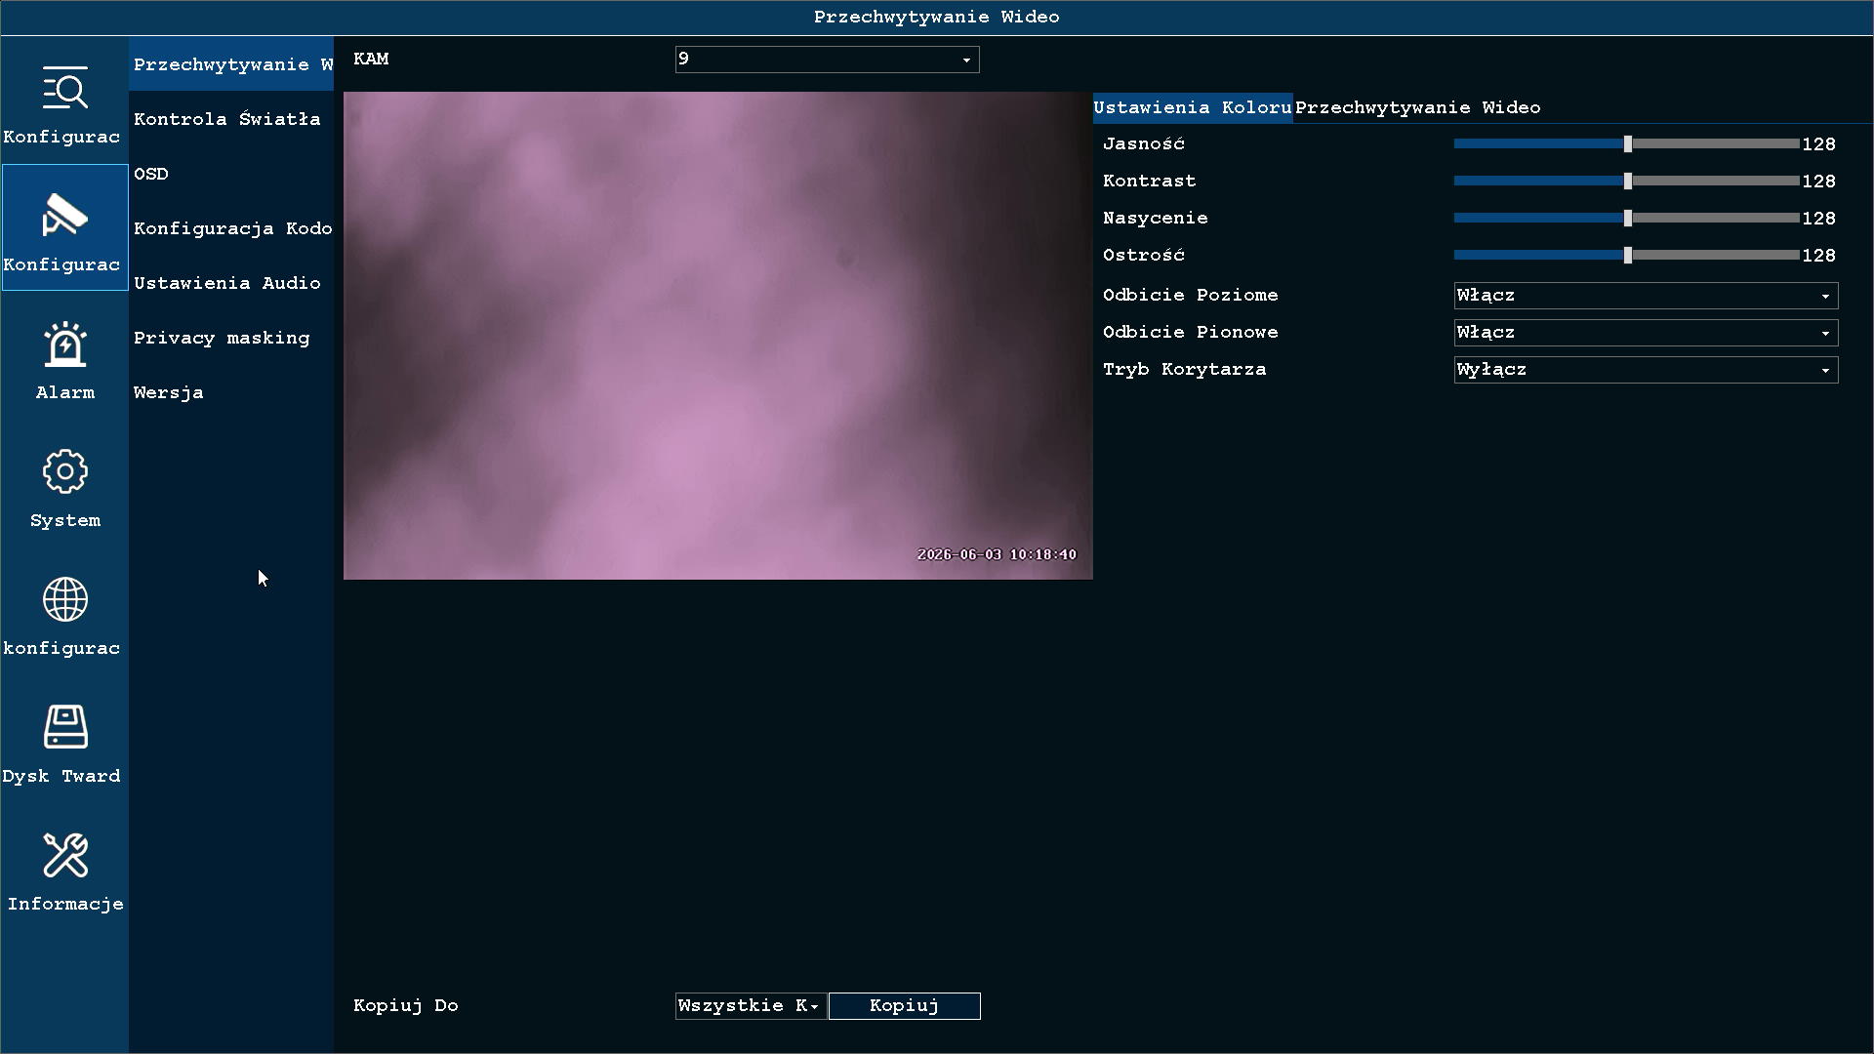This screenshot has width=1874, height=1054.
Task: Open the search Konfigurac icon at top
Action: pyautogui.click(x=64, y=101)
